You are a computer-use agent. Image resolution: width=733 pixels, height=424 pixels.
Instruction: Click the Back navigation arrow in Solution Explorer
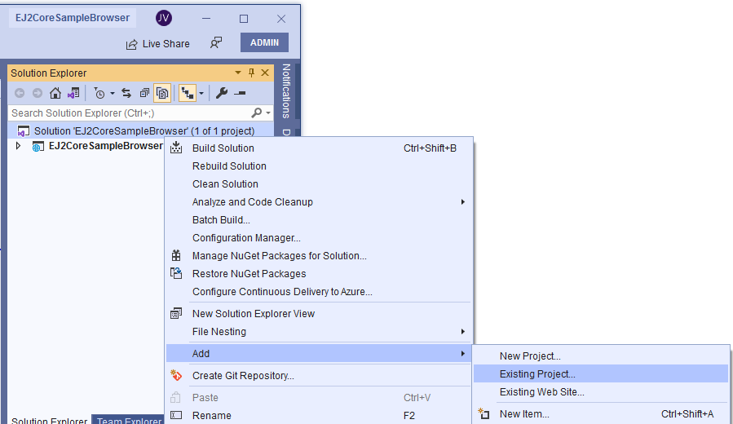pyautogui.click(x=20, y=93)
